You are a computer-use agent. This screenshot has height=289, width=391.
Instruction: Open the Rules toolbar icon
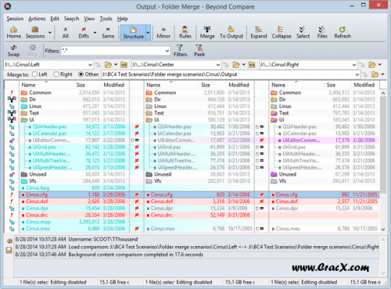tap(185, 33)
